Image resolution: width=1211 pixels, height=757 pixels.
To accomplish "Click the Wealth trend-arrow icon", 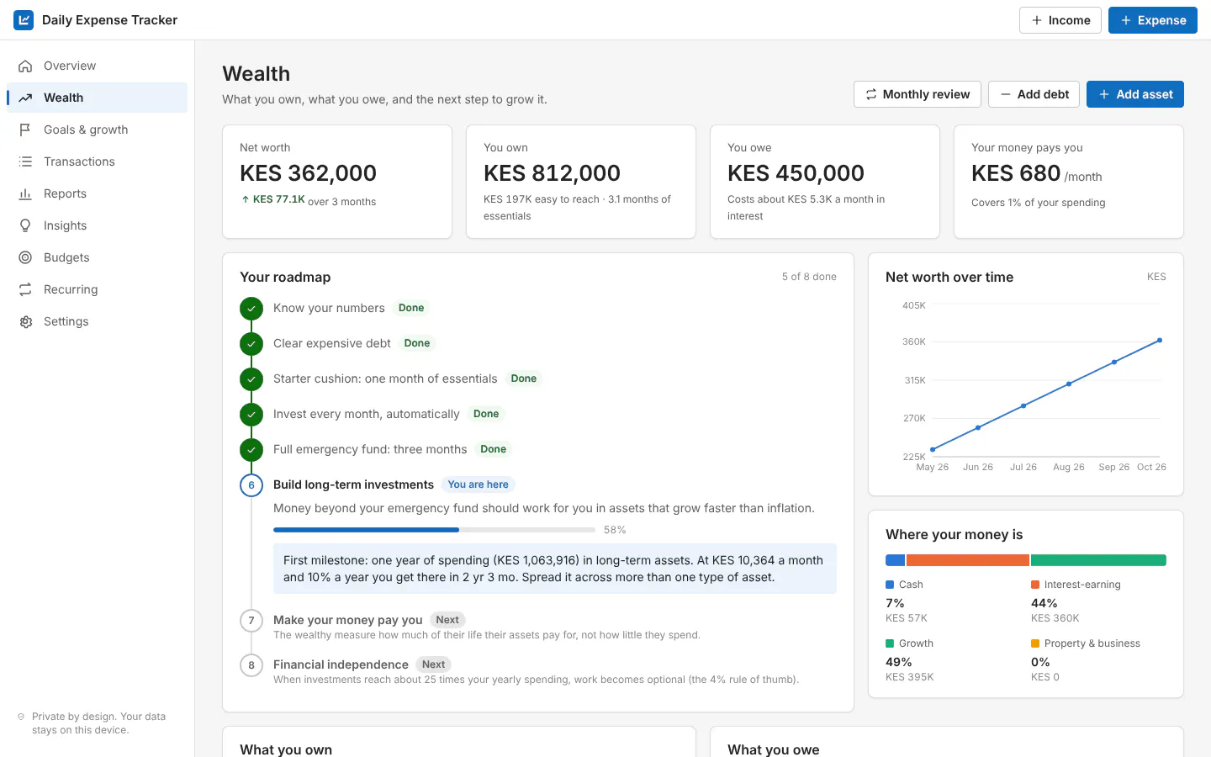I will click(x=25, y=98).
